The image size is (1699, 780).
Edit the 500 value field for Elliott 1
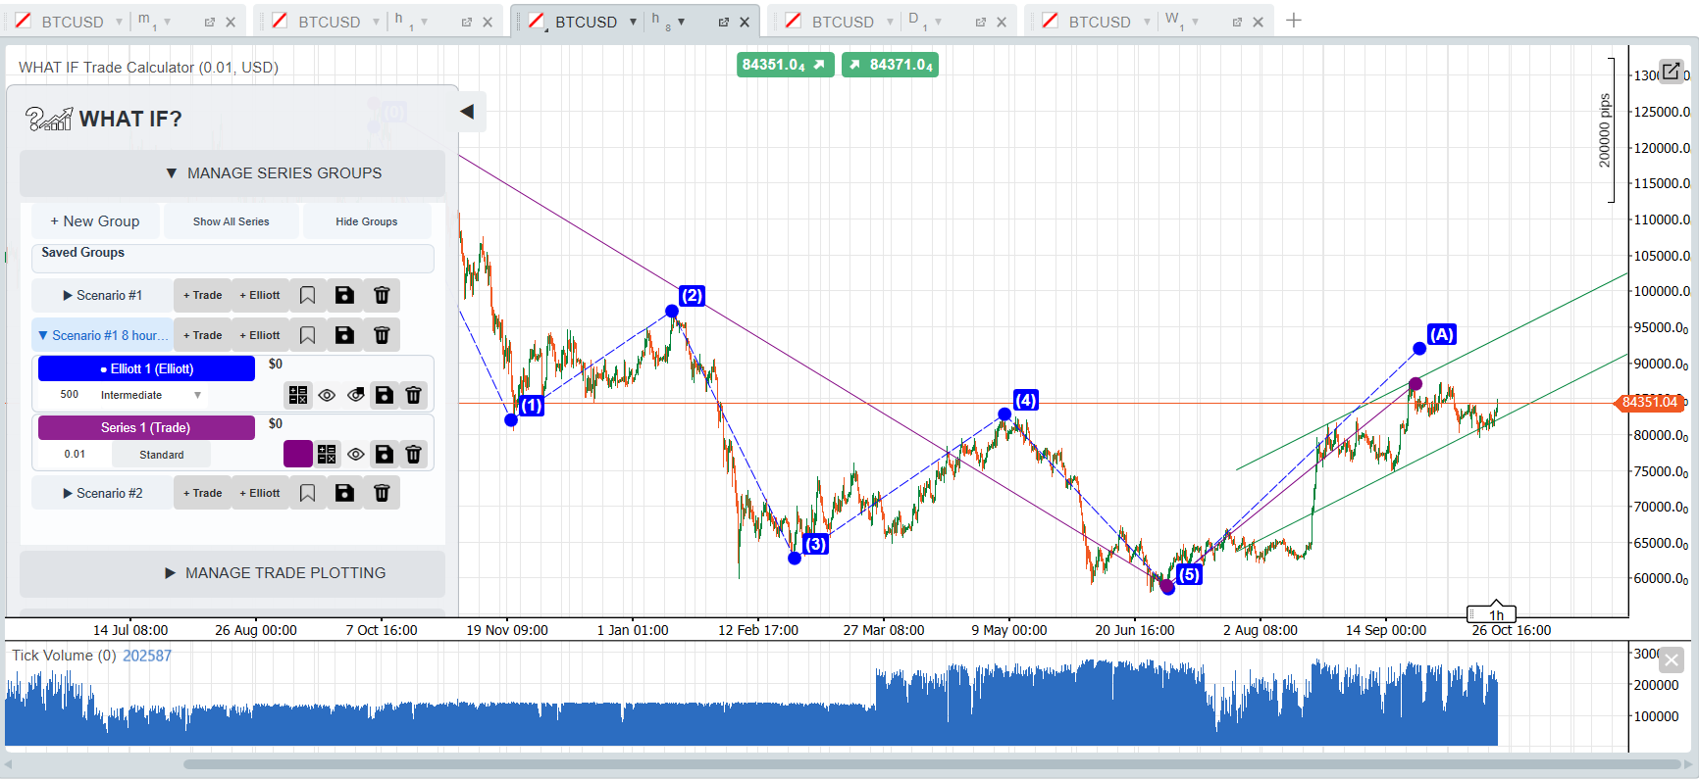pyautogui.click(x=69, y=395)
